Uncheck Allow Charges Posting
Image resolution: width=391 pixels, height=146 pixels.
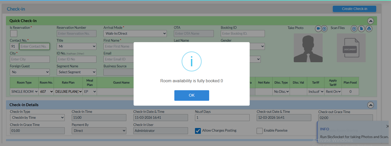(198, 131)
